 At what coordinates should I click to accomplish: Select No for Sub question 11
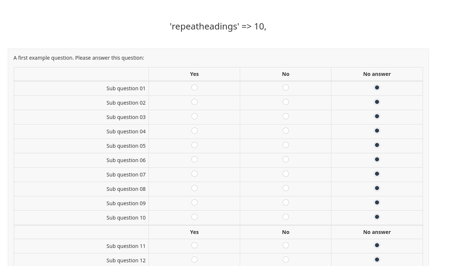coord(286,245)
